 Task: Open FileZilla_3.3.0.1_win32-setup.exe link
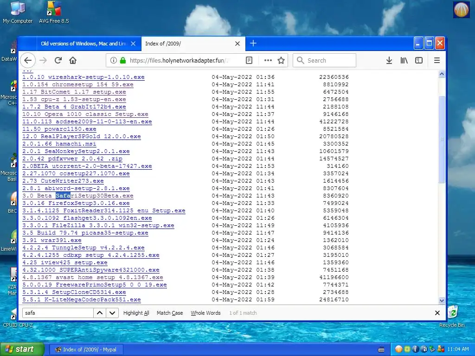pos(98,226)
